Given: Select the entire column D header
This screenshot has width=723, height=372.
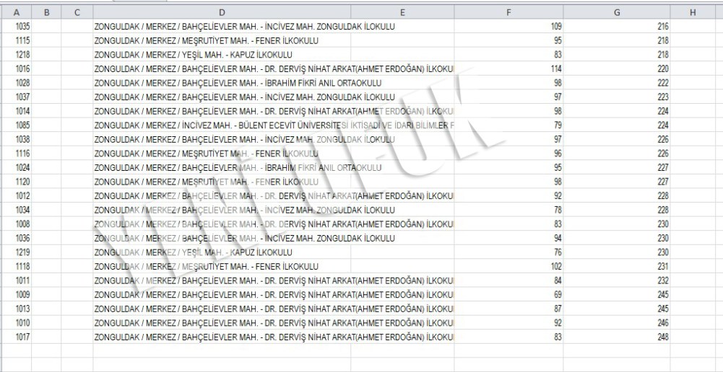Looking at the screenshot, I should point(222,12).
